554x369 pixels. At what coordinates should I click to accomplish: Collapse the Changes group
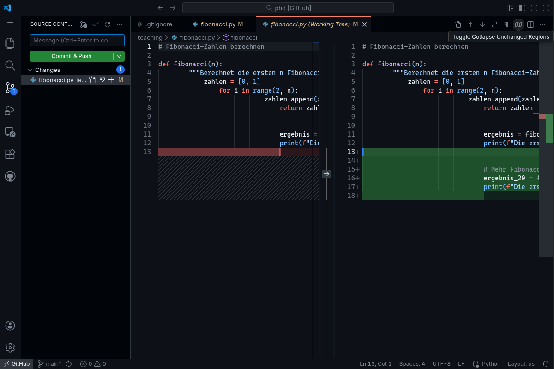click(x=30, y=70)
